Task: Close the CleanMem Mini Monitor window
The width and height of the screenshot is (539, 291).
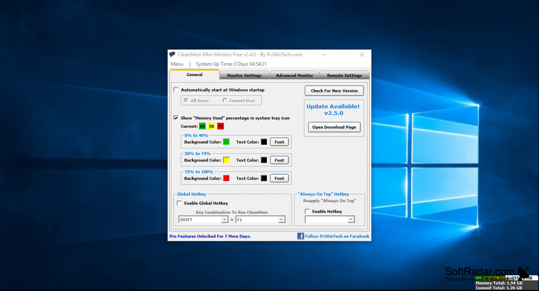Action: [362, 54]
